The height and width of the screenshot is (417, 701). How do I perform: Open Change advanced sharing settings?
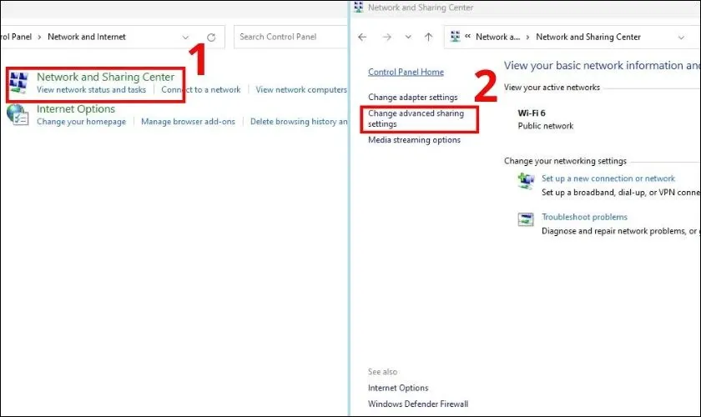(x=416, y=119)
